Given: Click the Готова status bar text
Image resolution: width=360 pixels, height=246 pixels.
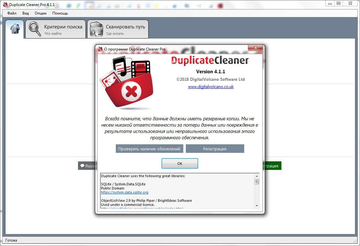Looking at the screenshot, I should coord(11,240).
